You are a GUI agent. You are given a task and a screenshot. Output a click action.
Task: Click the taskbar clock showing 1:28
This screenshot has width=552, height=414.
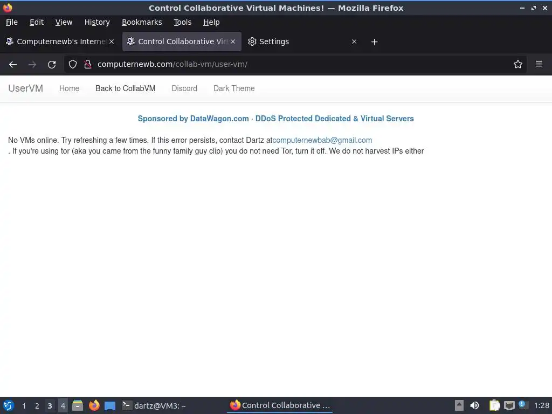pyautogui.click(x=541, y=405)
